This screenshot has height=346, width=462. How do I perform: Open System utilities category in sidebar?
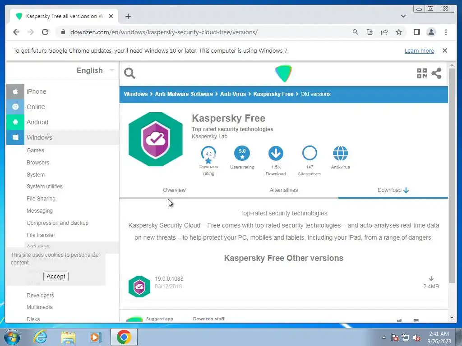click(x=45, y=187)
